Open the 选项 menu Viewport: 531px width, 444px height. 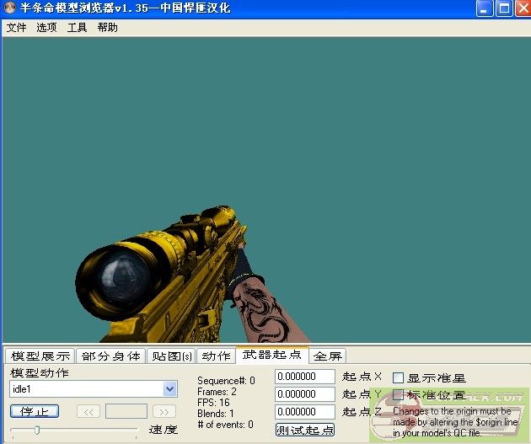(46, 28)
